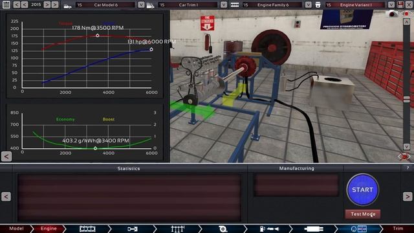Click the 3D view scrollbar down arrow
Viewport: 414px width, 233px height.
click(x=406, y=146)
